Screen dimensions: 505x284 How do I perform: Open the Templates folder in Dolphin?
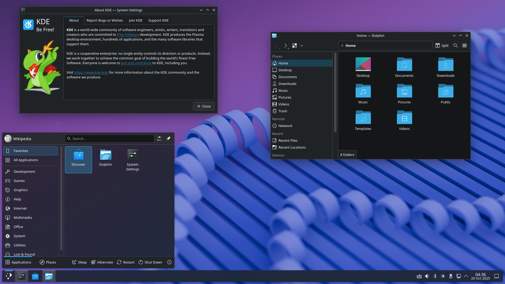[x=363, y=120]
